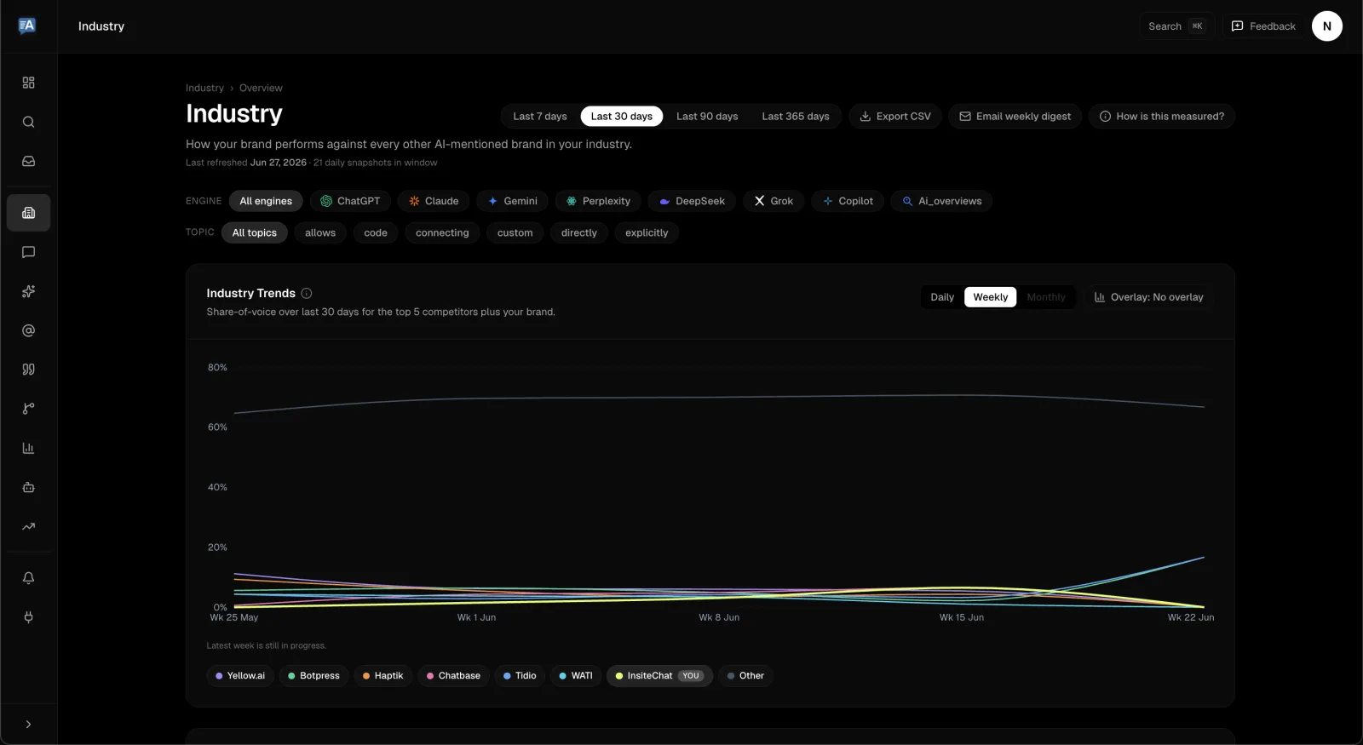The height and width of the screenshot is (745, 1363).
Task: Expand the sidebar with the chevron arrow
Action: (x=28, y=725)
